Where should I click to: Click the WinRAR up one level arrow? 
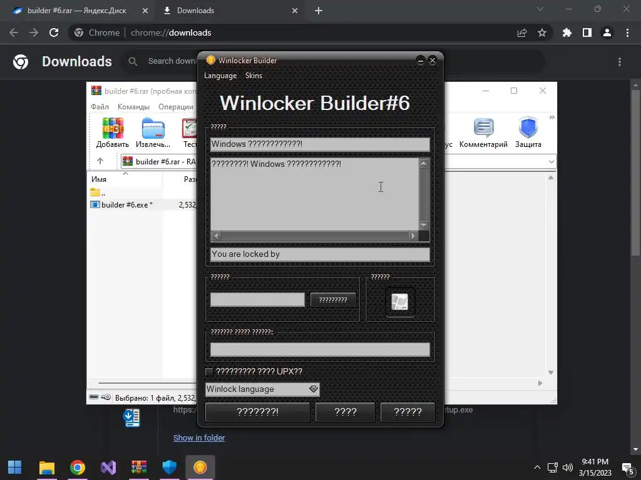tap(100, 161)
